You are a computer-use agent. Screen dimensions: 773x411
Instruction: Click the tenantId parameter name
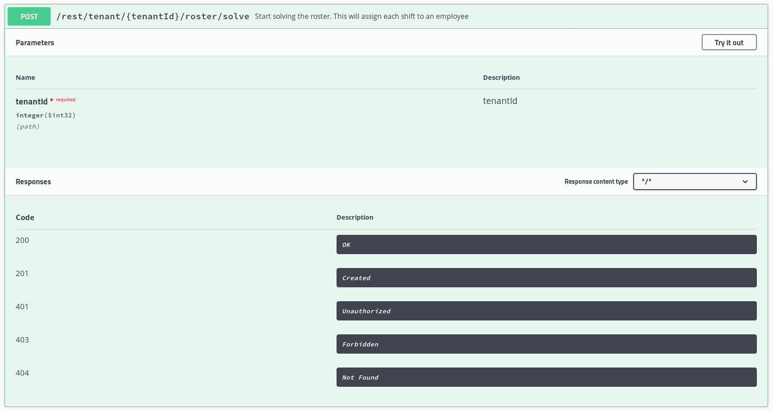tap(31, 101)
